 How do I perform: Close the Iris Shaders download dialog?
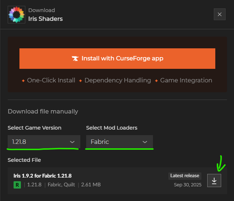tap(219, 14)
